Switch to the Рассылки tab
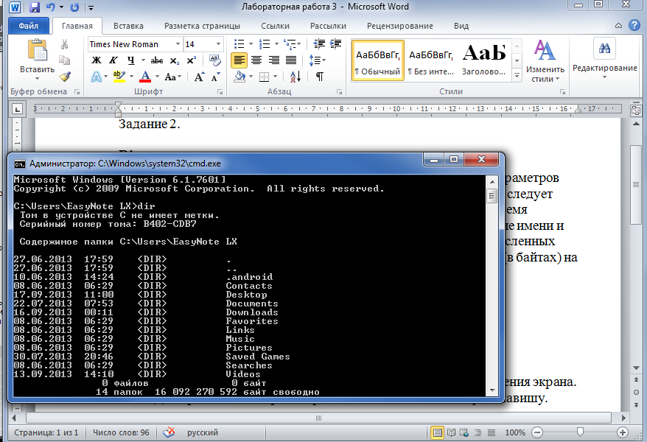This screenshot has width=647, height=442. (328, 26)
